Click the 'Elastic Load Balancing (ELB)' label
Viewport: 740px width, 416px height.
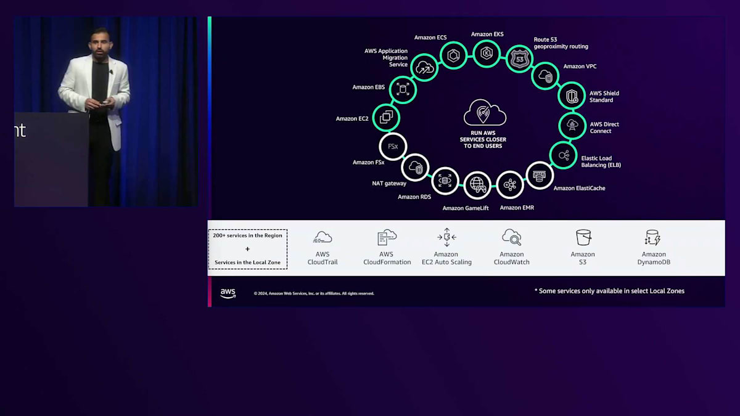point(601,161)
